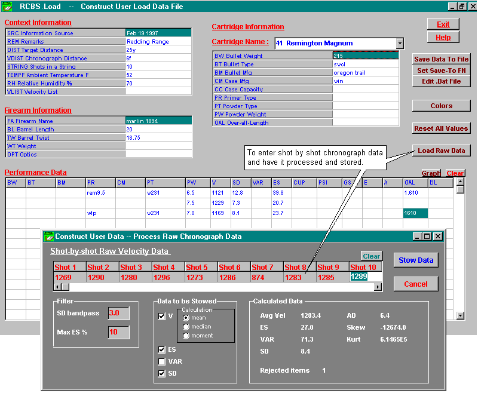Click the Stow Data button

(x=416, y=260)
